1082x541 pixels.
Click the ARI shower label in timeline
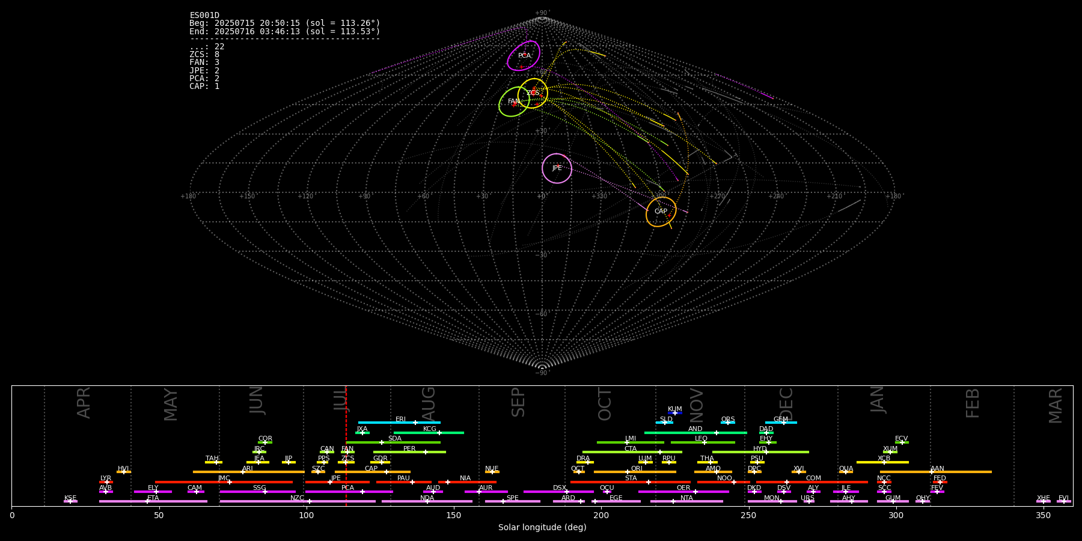click(248, 469)
